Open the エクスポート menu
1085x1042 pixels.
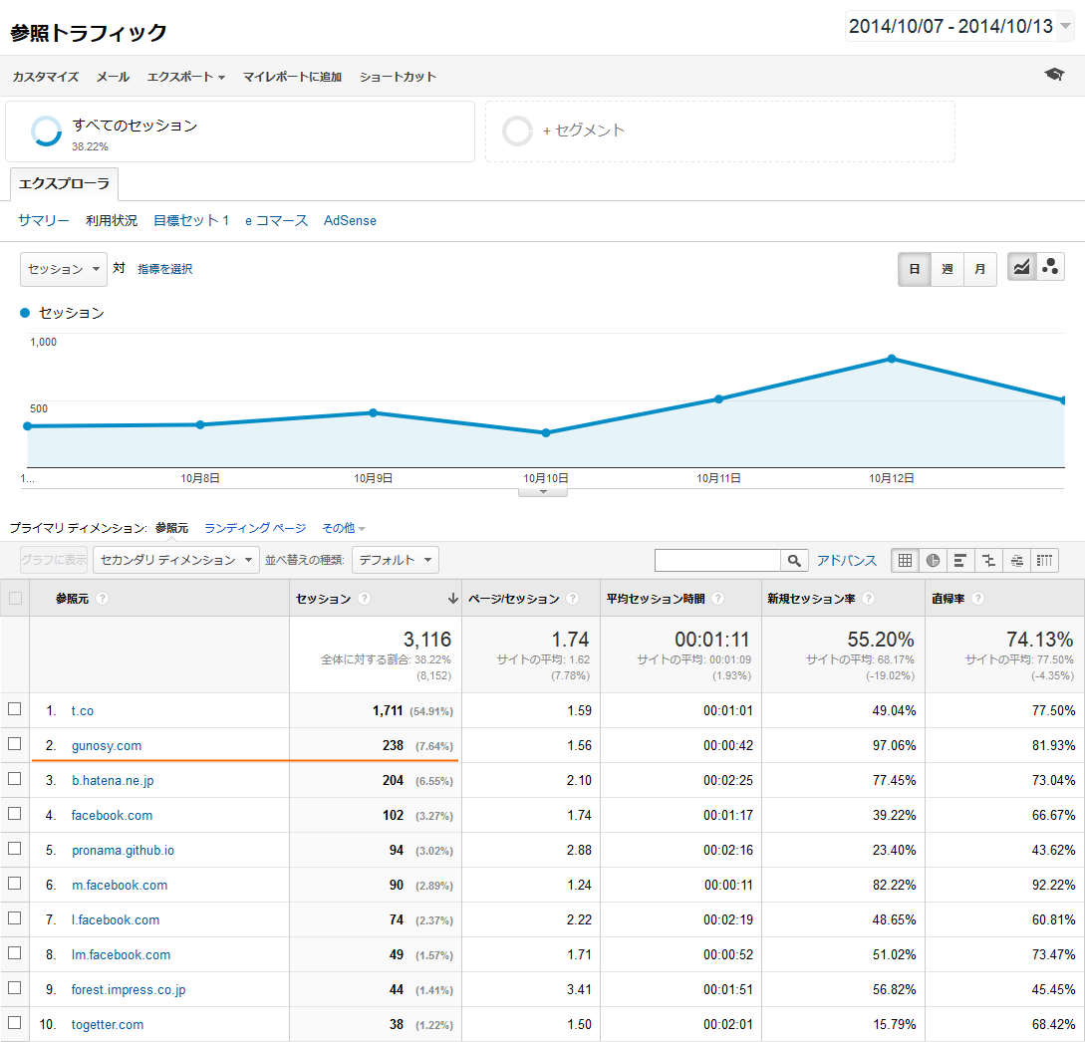click(185, 77)
